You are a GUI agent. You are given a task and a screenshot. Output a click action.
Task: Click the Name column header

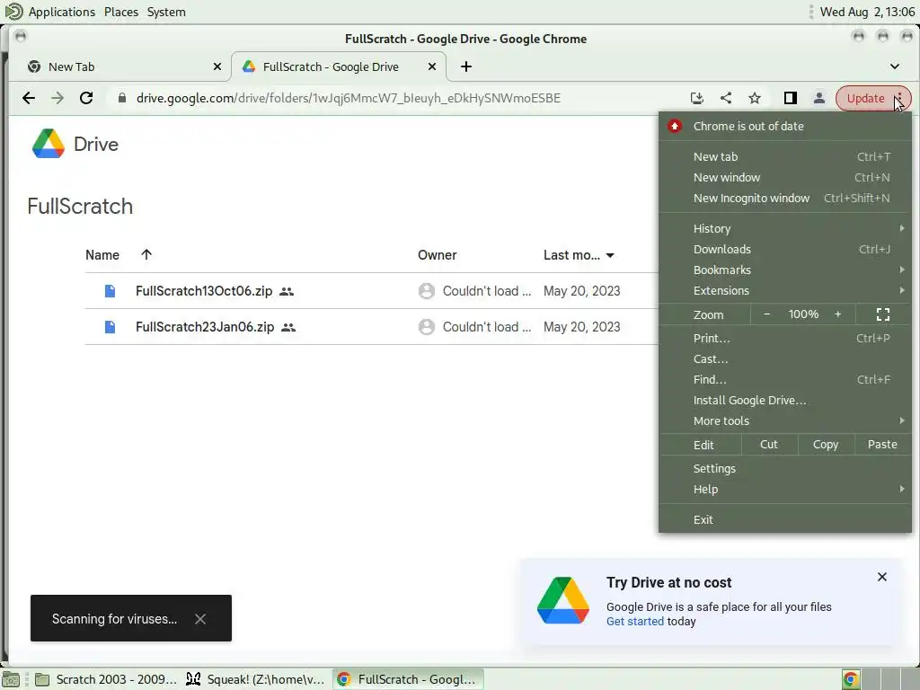[102, 254]
